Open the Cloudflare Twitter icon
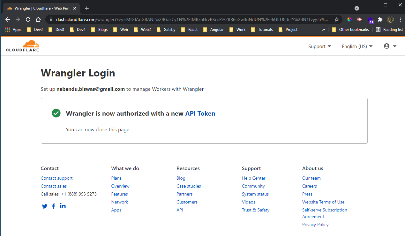Image resolution: width=405 pixels, height=236 pixels. point(45,206)
